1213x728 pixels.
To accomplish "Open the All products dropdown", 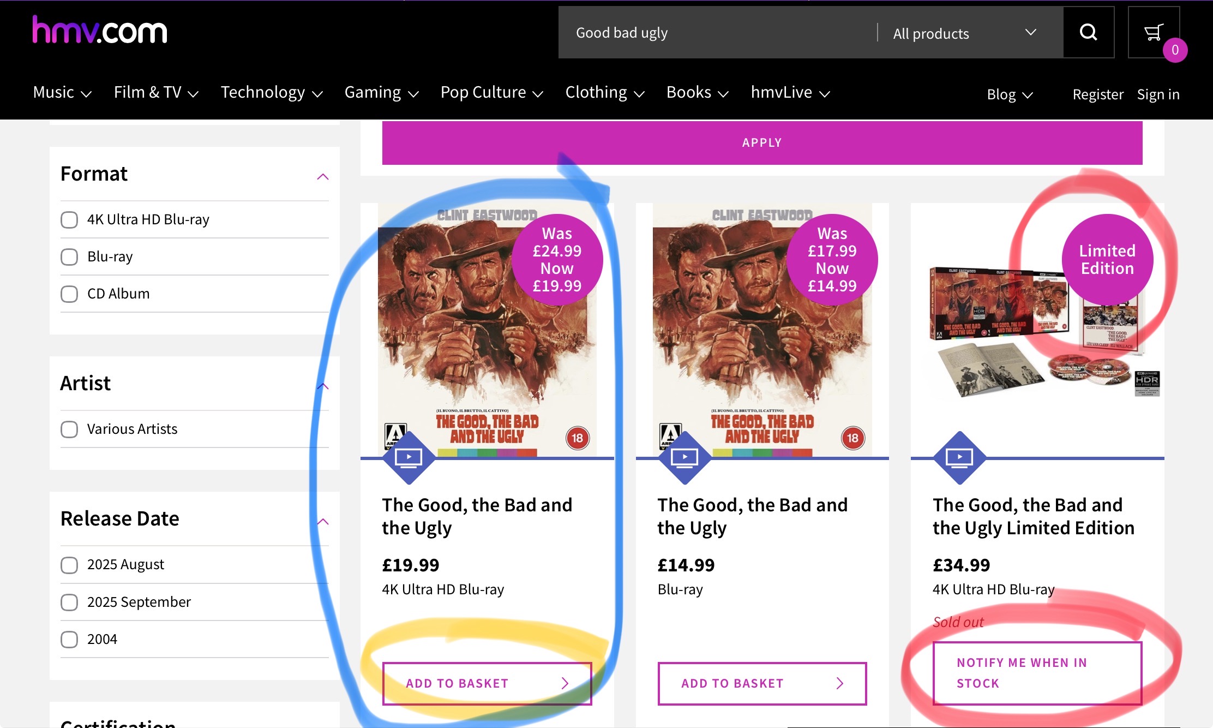I will click(964, 33).
